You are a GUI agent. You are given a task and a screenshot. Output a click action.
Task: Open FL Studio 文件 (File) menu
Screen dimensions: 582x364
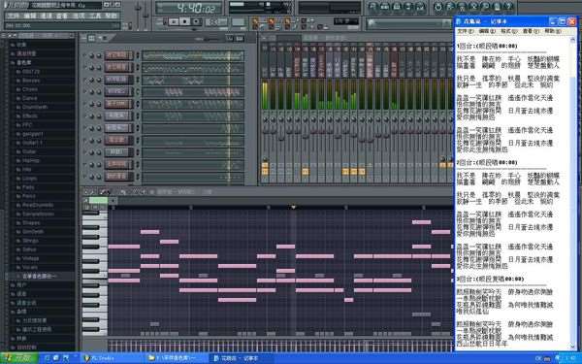(x=14, y=16)
